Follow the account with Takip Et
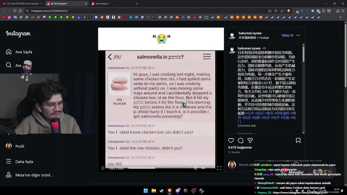 287,35
